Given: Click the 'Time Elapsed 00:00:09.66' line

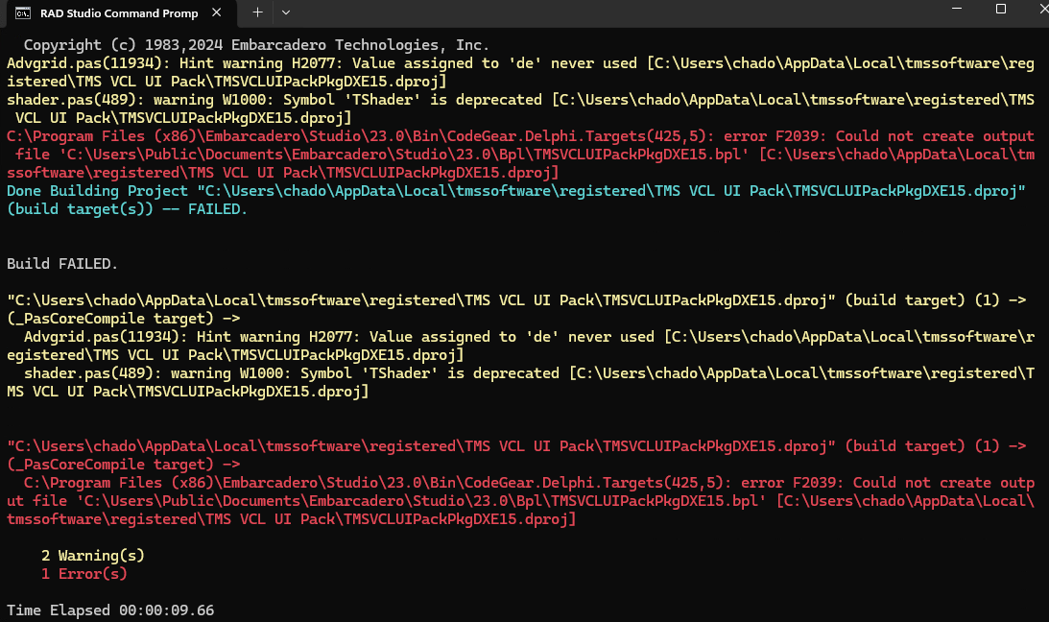Looking at the screenshot, I should (x=110, y=610).
